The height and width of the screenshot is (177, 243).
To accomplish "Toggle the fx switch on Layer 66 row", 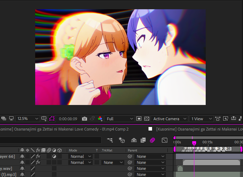I will 38,156.
